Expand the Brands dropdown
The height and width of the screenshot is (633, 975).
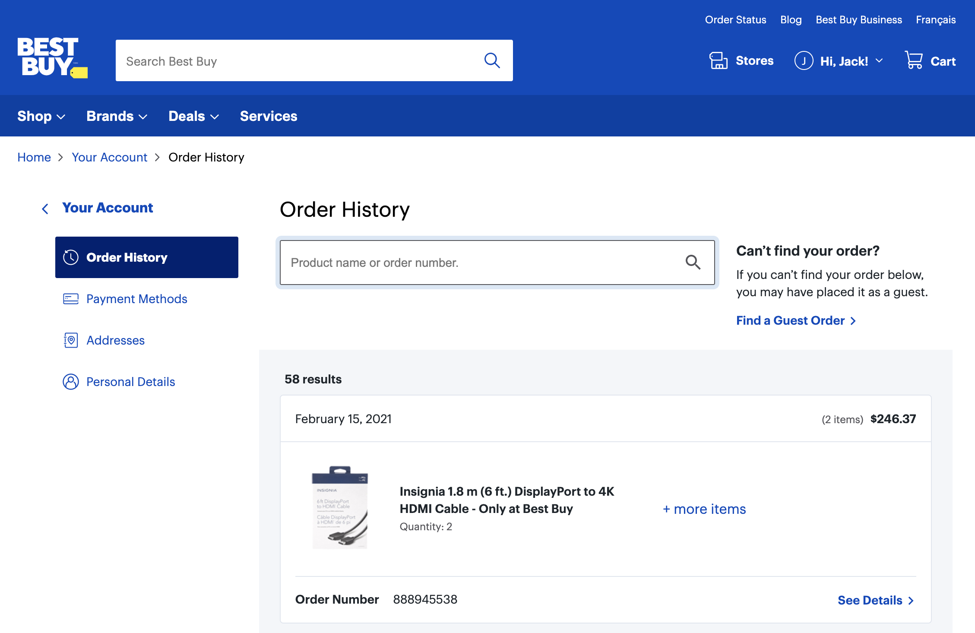[x=117, y=116]
